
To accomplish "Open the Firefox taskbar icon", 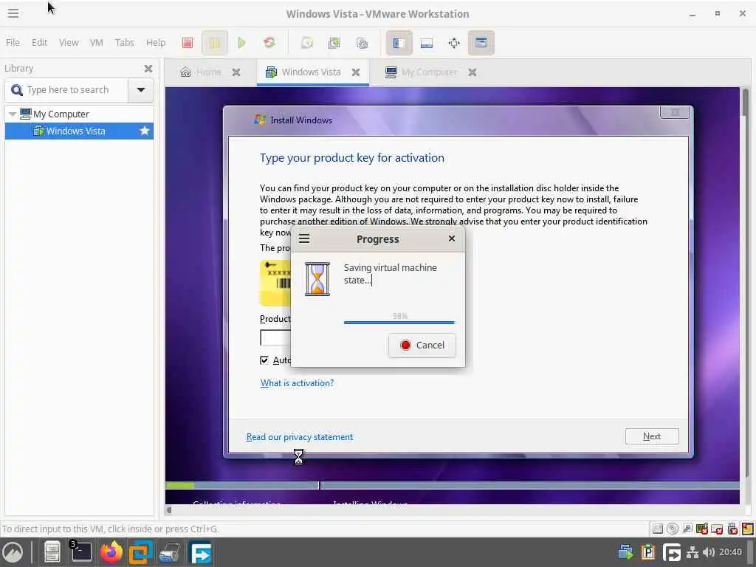I will pyautogui.click(x=111, y=552).
